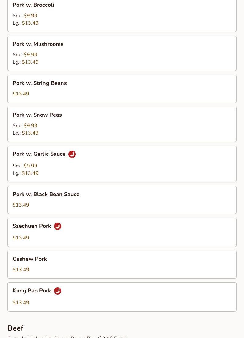Image resolution: width=244 pixels, height=338 pixels.
Task: Click the spicy pepper icon beside Pork w. Garlic Sauce
Action: tap(72, 154)
